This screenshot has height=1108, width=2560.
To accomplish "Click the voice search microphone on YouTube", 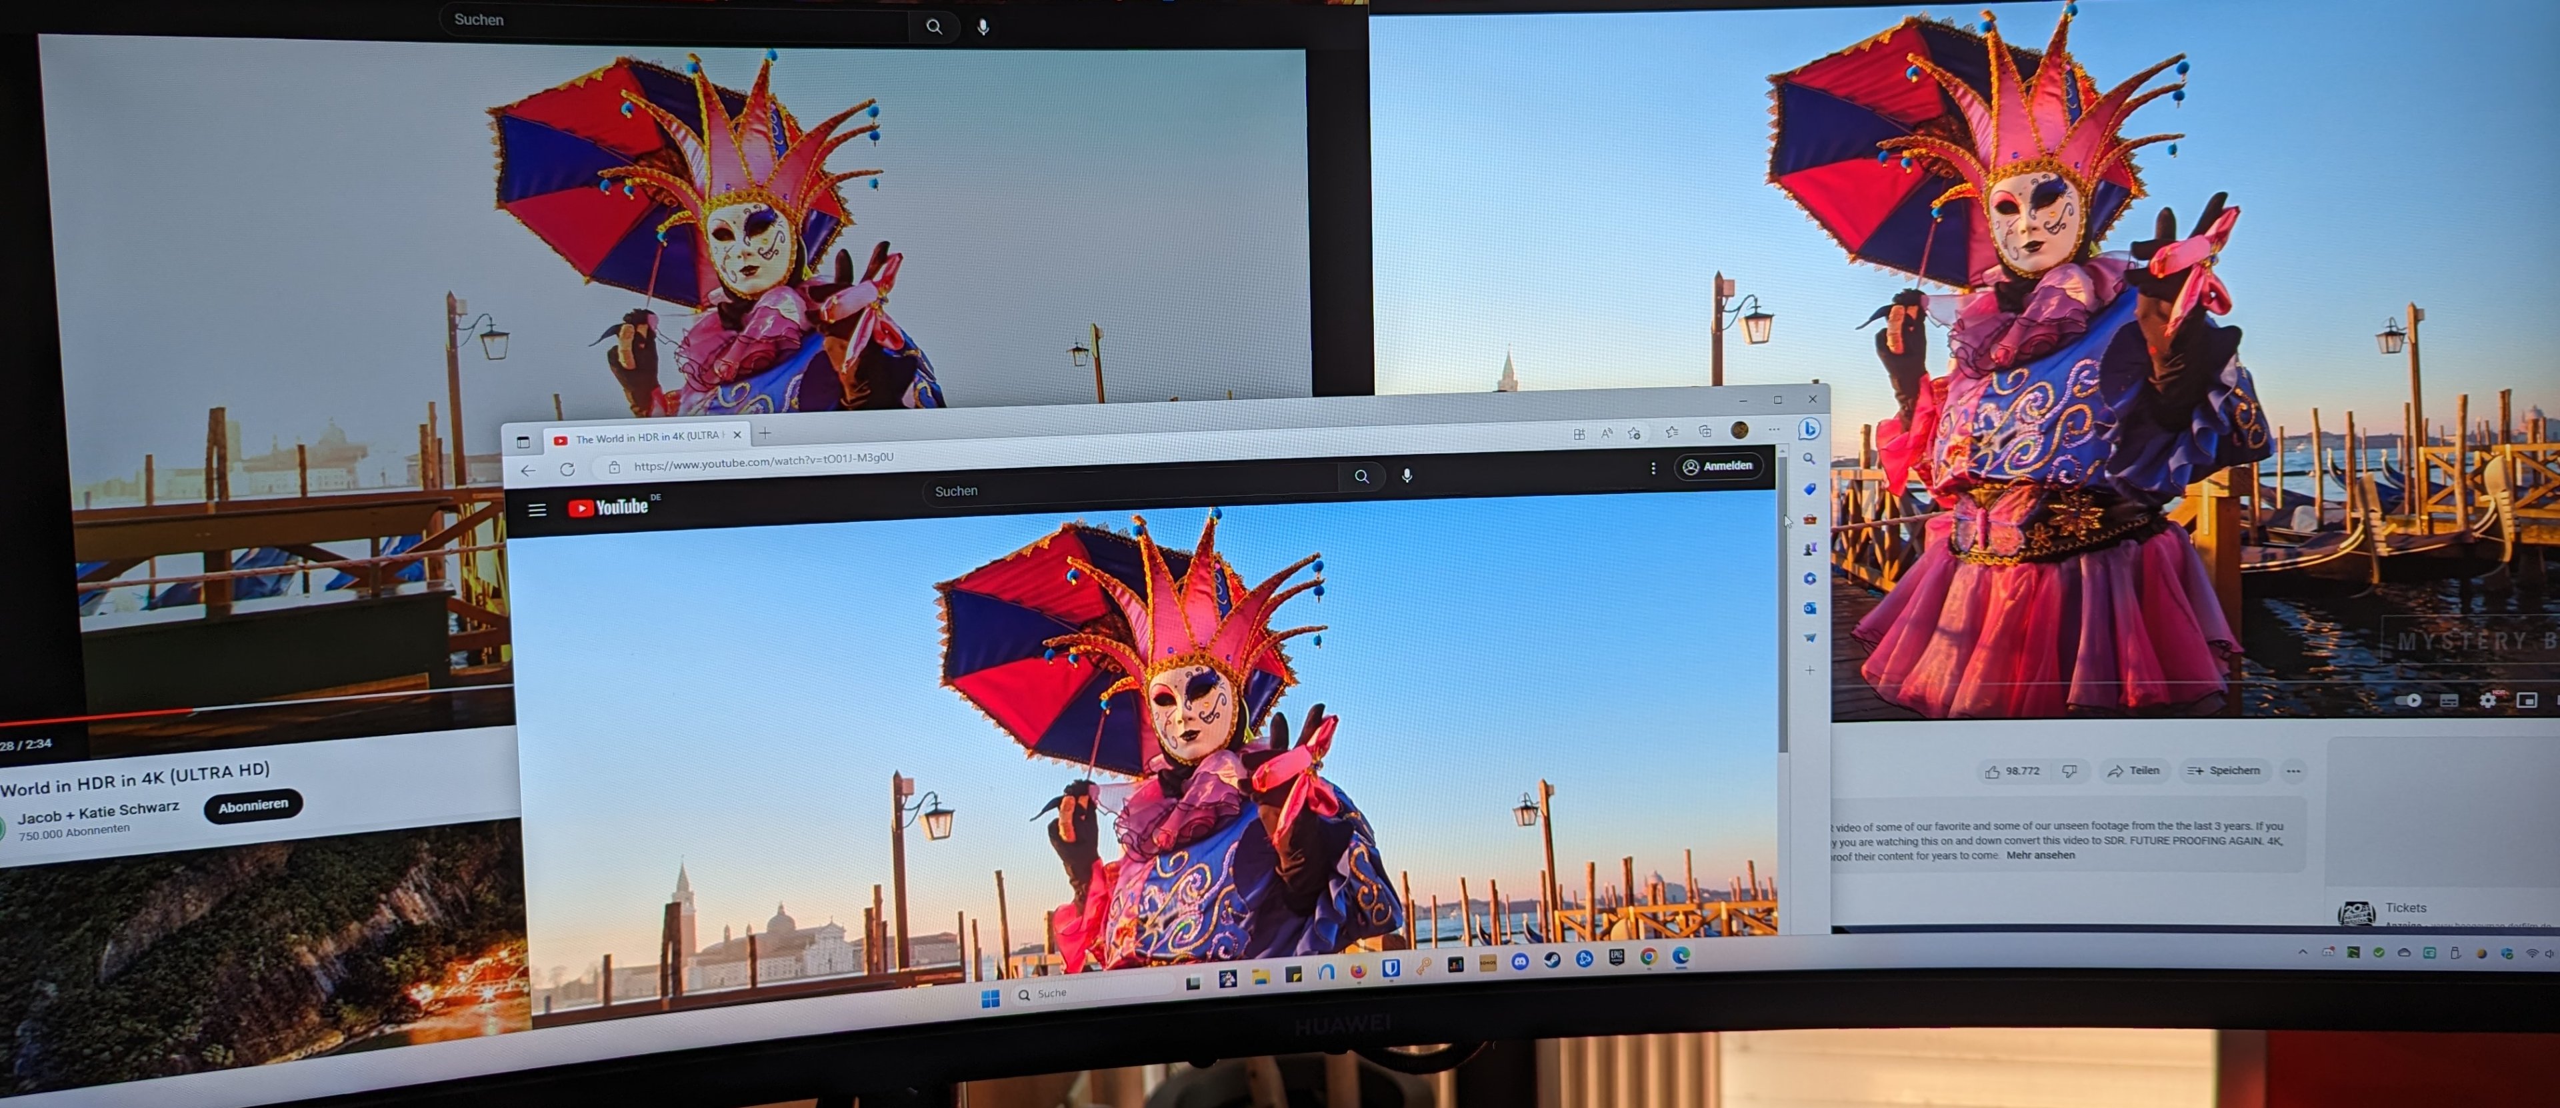I will pos(1406,476).
